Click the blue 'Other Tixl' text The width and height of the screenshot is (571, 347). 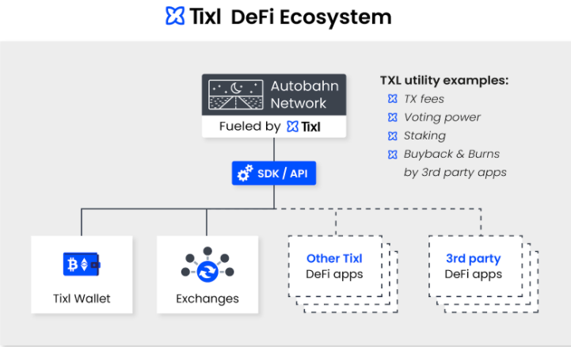click(x=334, y=258)
